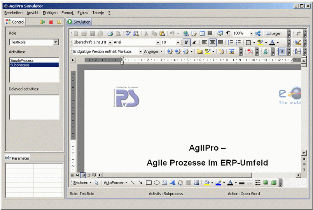Apply the yellow highlight color in formatting toolbar

(260, 42)
